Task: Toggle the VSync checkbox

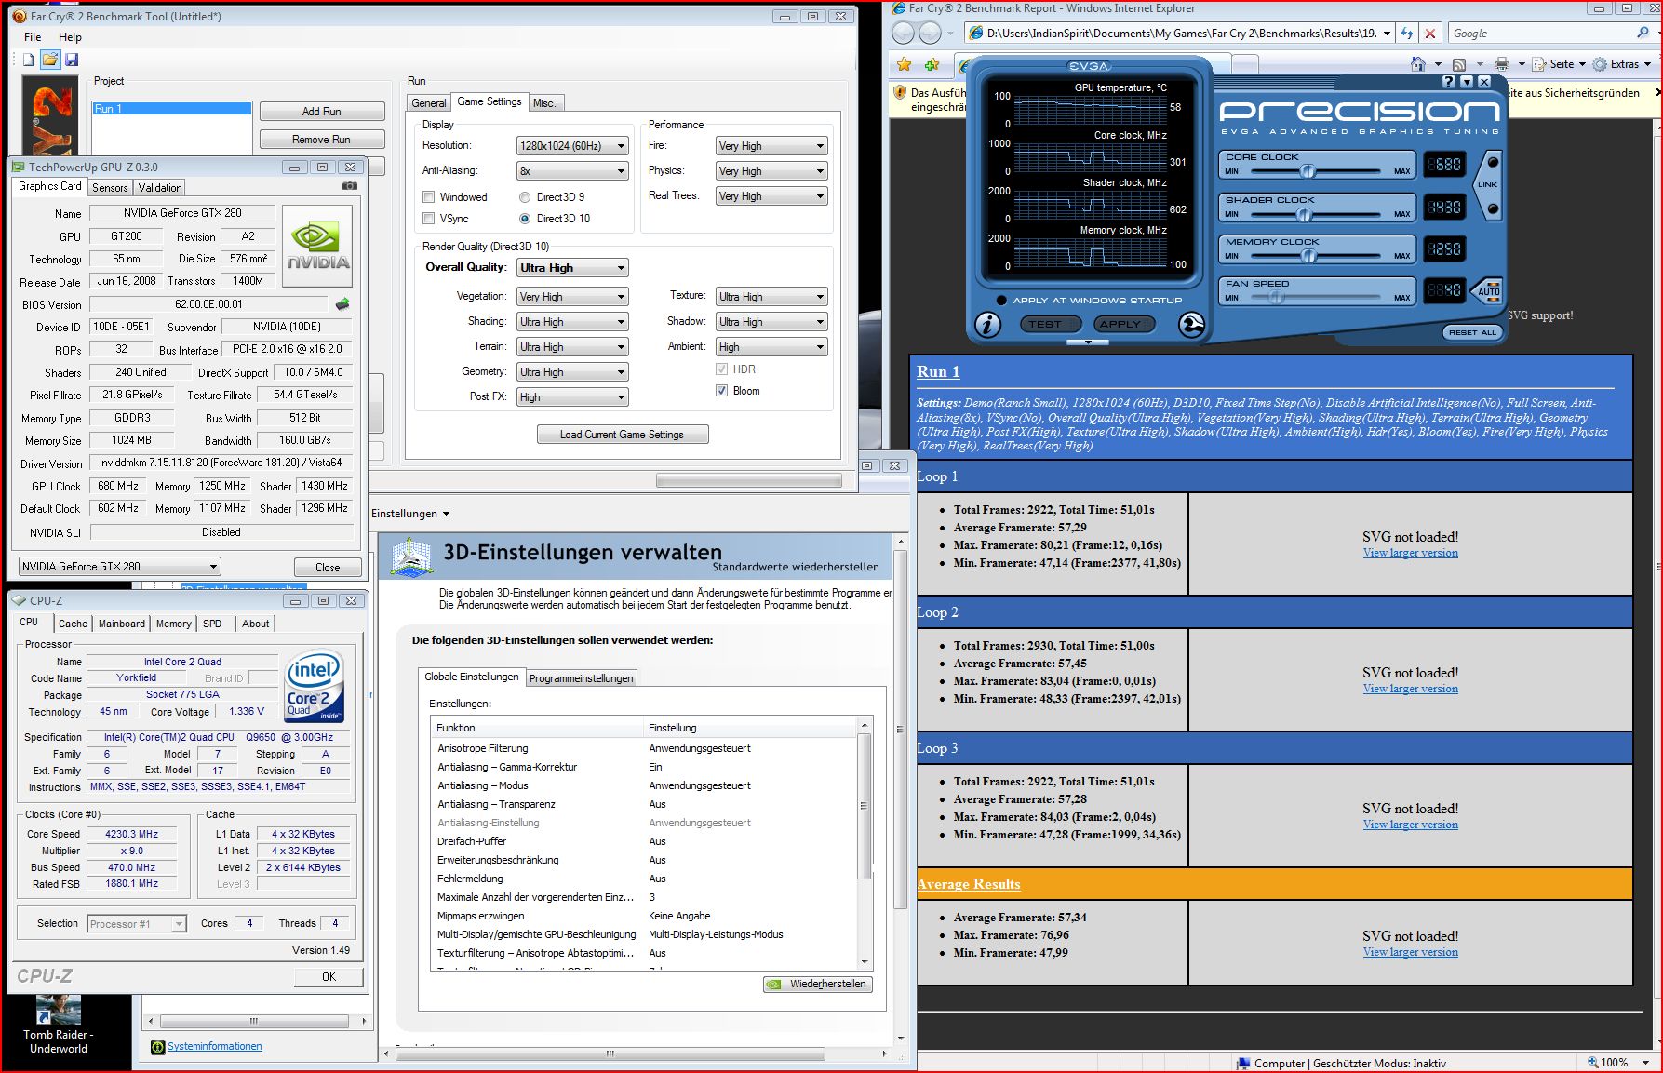Action: pyautogui.click(x=429, y=219)
